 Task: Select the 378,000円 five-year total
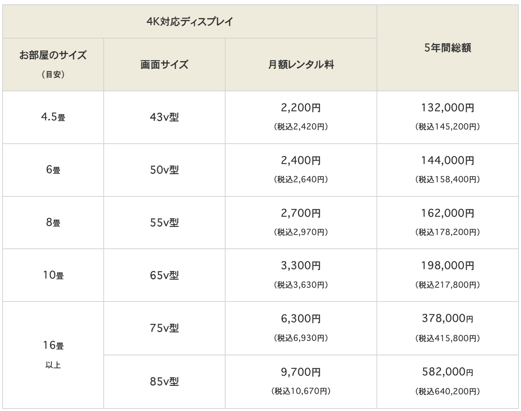pos(448,318)
